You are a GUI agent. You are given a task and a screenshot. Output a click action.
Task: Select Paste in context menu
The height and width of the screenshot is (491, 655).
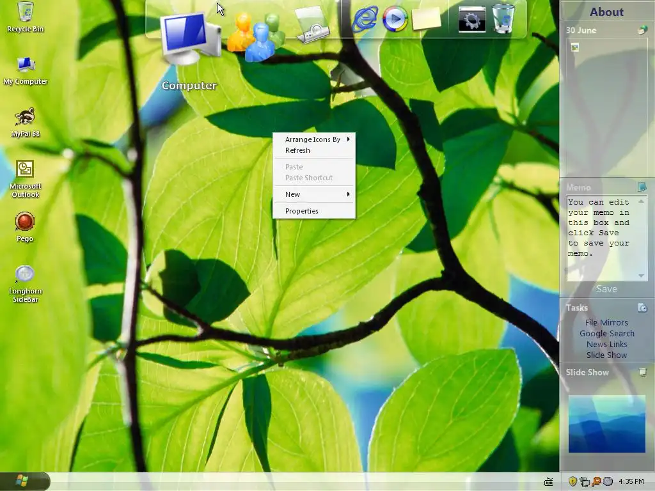click(x=313, y=167)
